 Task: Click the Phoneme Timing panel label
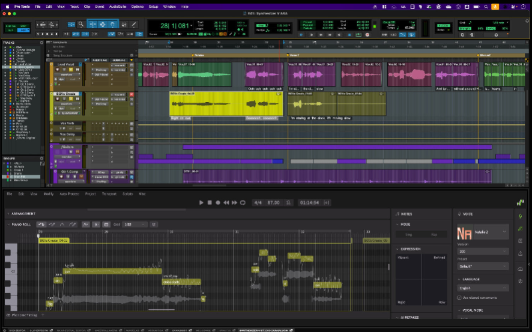pos(24,315)
